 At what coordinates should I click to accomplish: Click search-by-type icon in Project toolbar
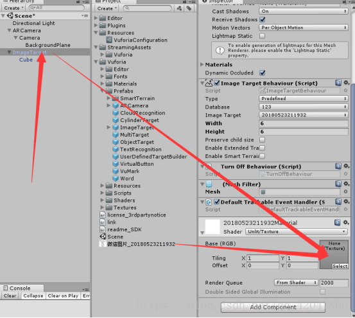(179, 8)
